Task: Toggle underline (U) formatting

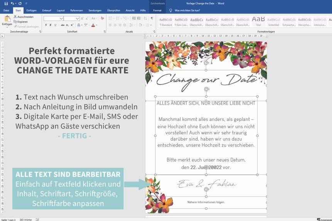Action: coord(55,25)
